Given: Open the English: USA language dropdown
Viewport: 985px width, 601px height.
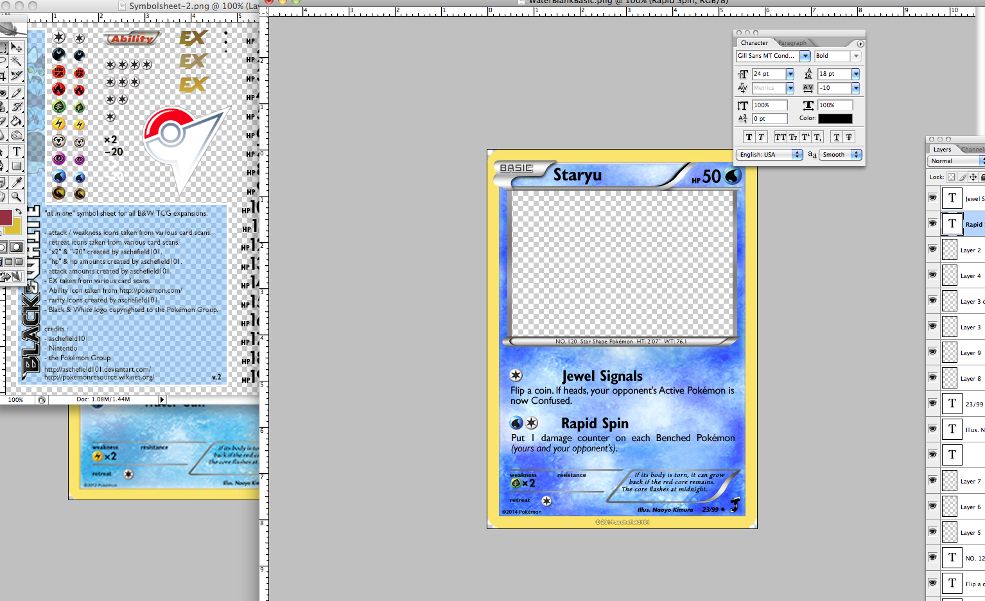Looking at the screenshot, I should pos(770,155).
